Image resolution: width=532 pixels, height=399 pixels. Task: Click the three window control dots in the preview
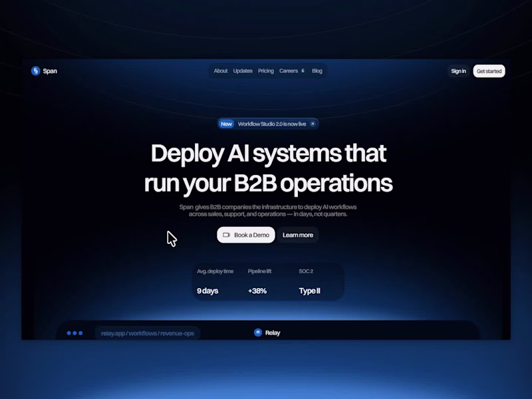click(x=74, y=333)
